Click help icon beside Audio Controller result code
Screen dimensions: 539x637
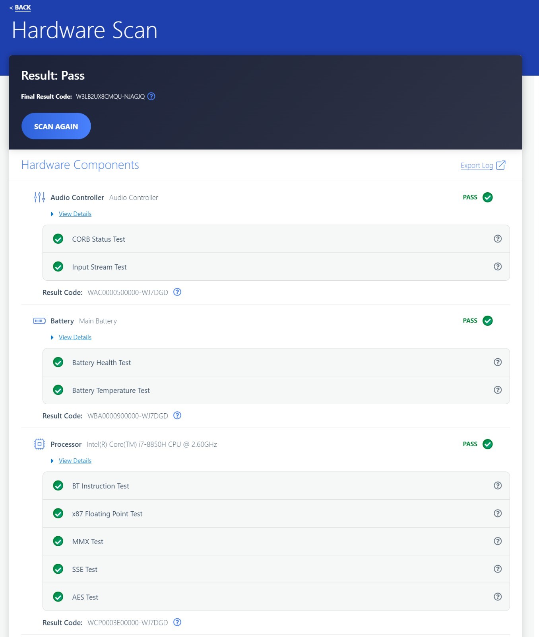pyautogui.click(x=178, y=292)
